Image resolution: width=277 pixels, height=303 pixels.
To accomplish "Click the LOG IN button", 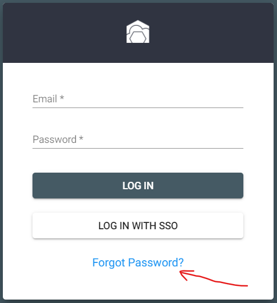I will tap(138, 185).
